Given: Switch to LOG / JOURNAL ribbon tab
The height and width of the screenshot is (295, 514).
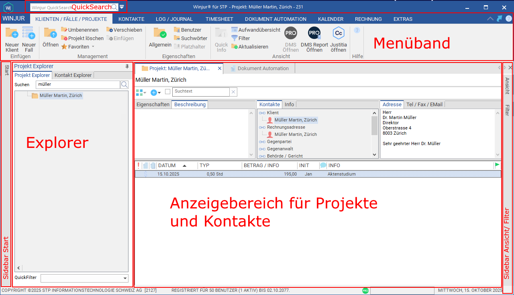Looking at the screenshot, I should point(174,19).
